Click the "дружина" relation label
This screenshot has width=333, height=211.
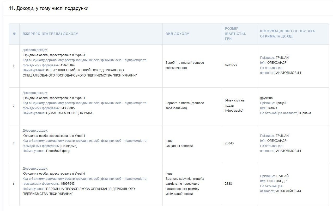pyautogui.click(x=266, y=98)
